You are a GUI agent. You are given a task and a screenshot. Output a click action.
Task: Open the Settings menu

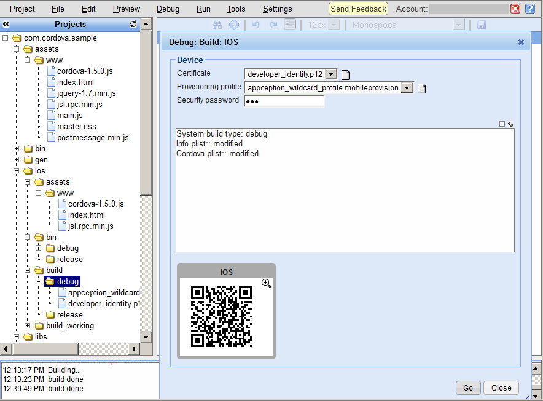coord(278,9)
